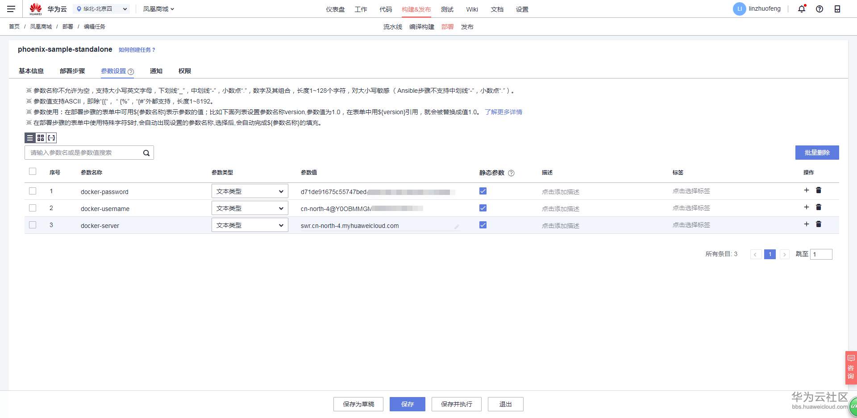Image resolution: width=857 pixels, height=418 pixels.
Task: Open the 测试 menu
Action: point(447,9)
